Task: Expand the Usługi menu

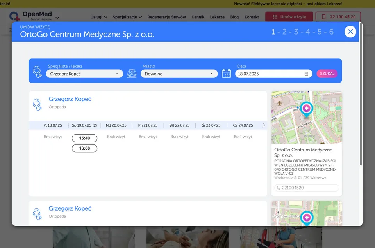Action: click(x=99, y=17)
